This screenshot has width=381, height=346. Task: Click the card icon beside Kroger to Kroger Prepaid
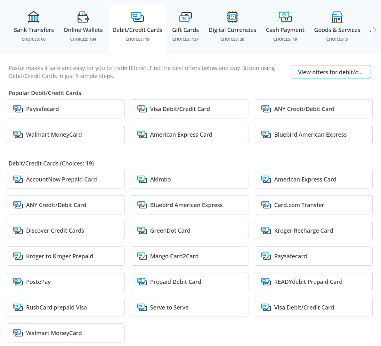pyautogui.click(x=18, y=256)
